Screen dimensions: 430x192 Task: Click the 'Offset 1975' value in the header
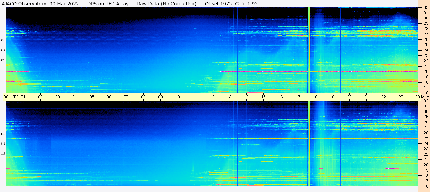219,4
